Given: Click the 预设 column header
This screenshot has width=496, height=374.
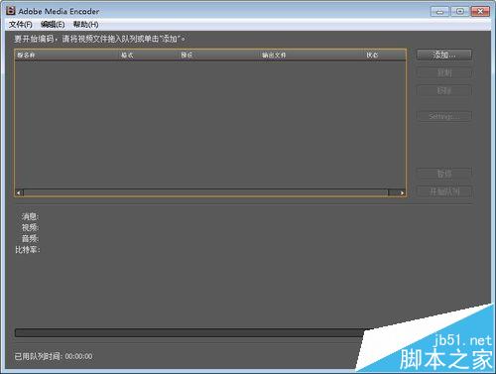Looking at the screenshot, I should pyautogui.click(x=186, y=55).
